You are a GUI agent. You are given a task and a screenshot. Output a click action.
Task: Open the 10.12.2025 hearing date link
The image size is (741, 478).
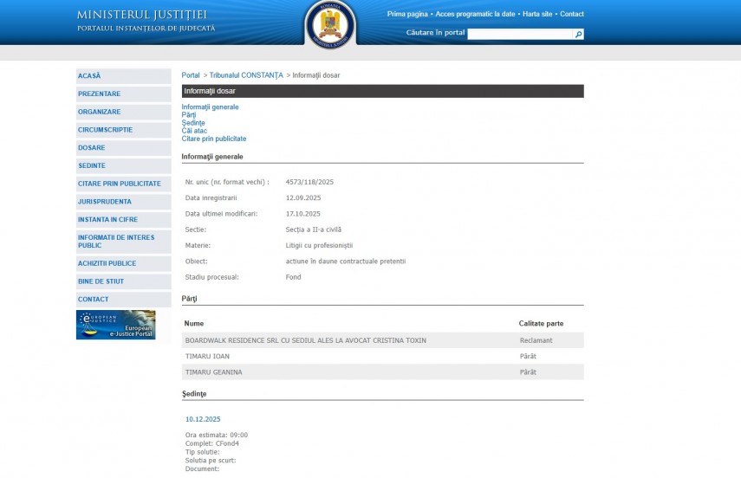click(203, 419)
